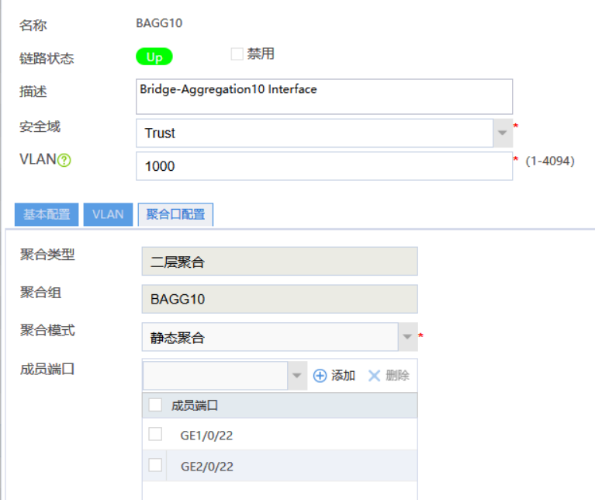The width and height of the screenshot is (595, 500).
Task: Open the 成员端口 selection dropdown
Action: coord(296,376)
